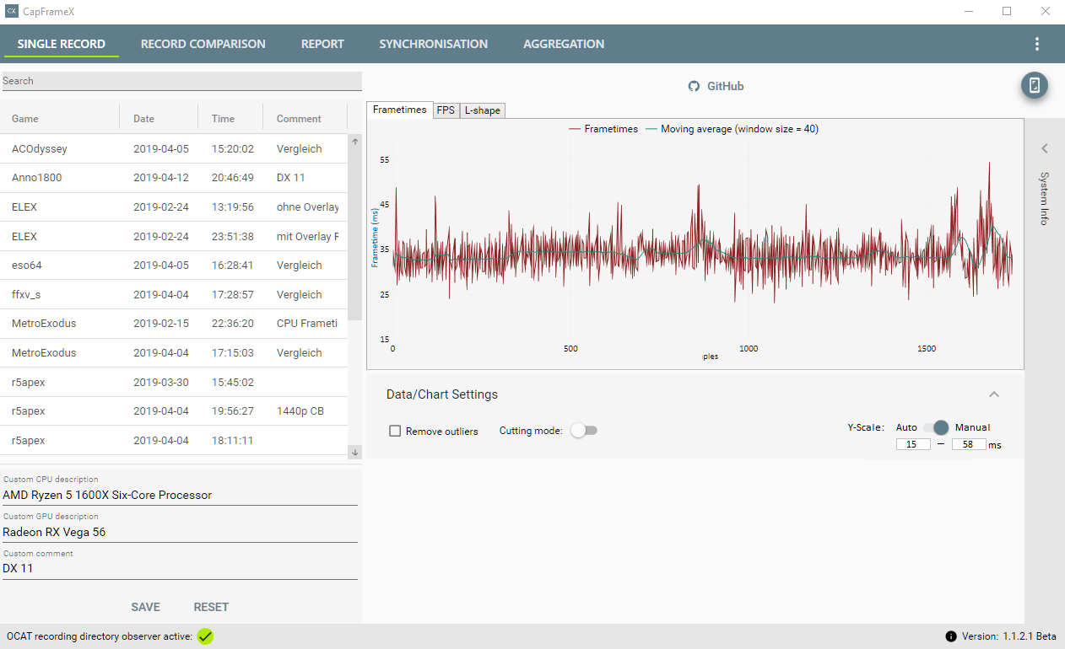This screenshot has width=1065, height=649.
Task: Open the Synchronisation tab
Action: click(x=434, y=44)
